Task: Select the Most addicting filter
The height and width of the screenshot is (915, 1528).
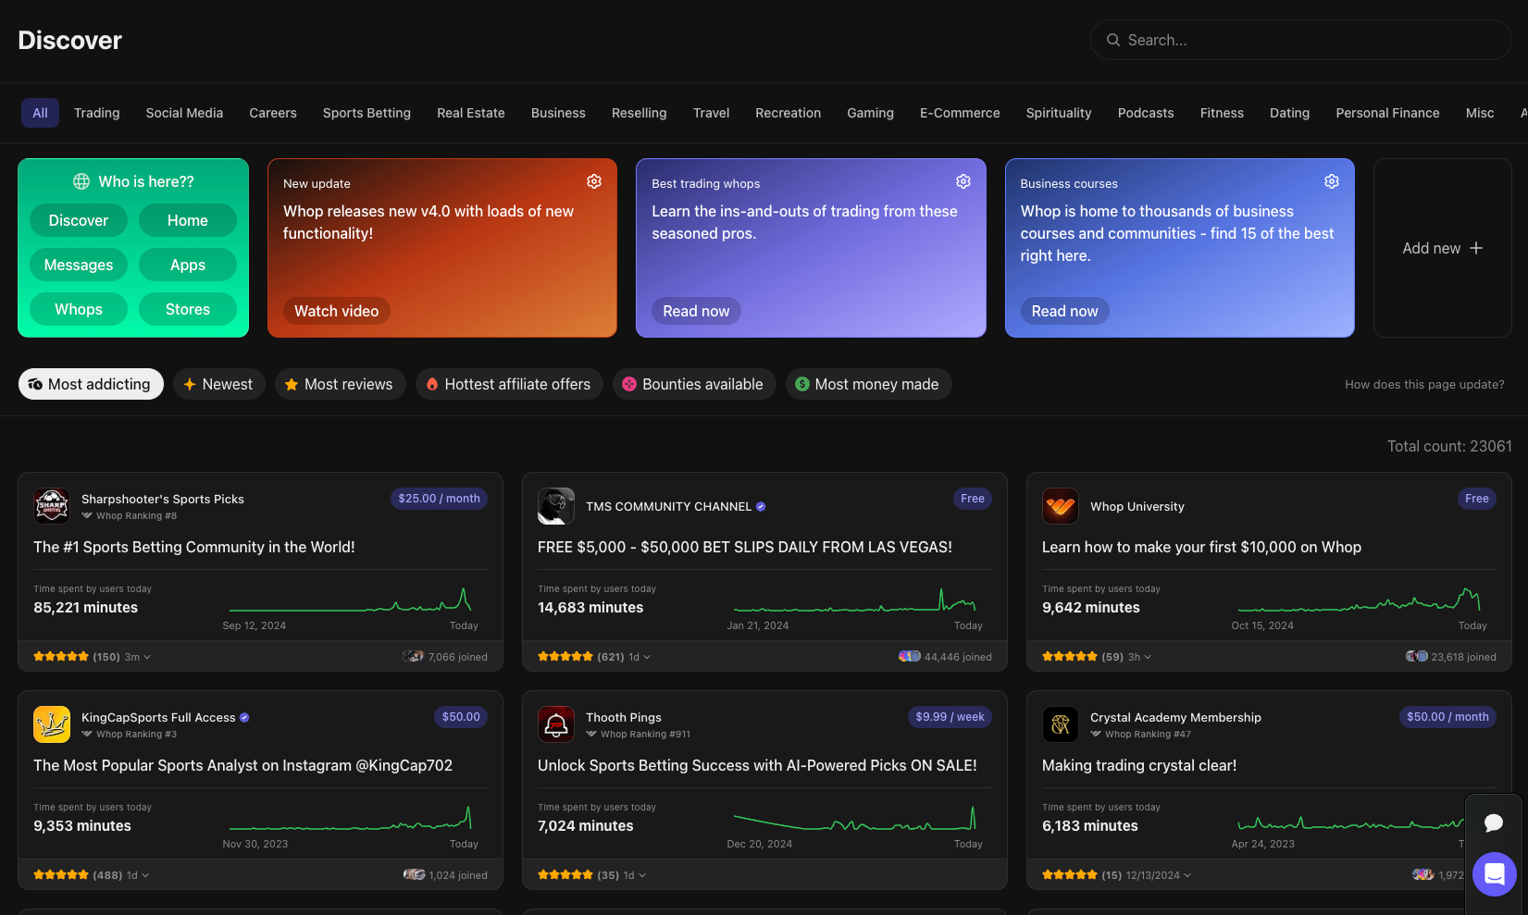Action: 91,384
